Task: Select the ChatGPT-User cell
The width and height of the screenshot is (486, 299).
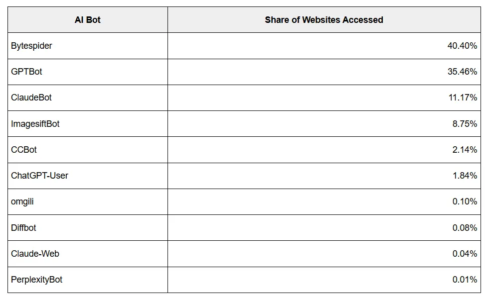Action: (x=39, y=176)
